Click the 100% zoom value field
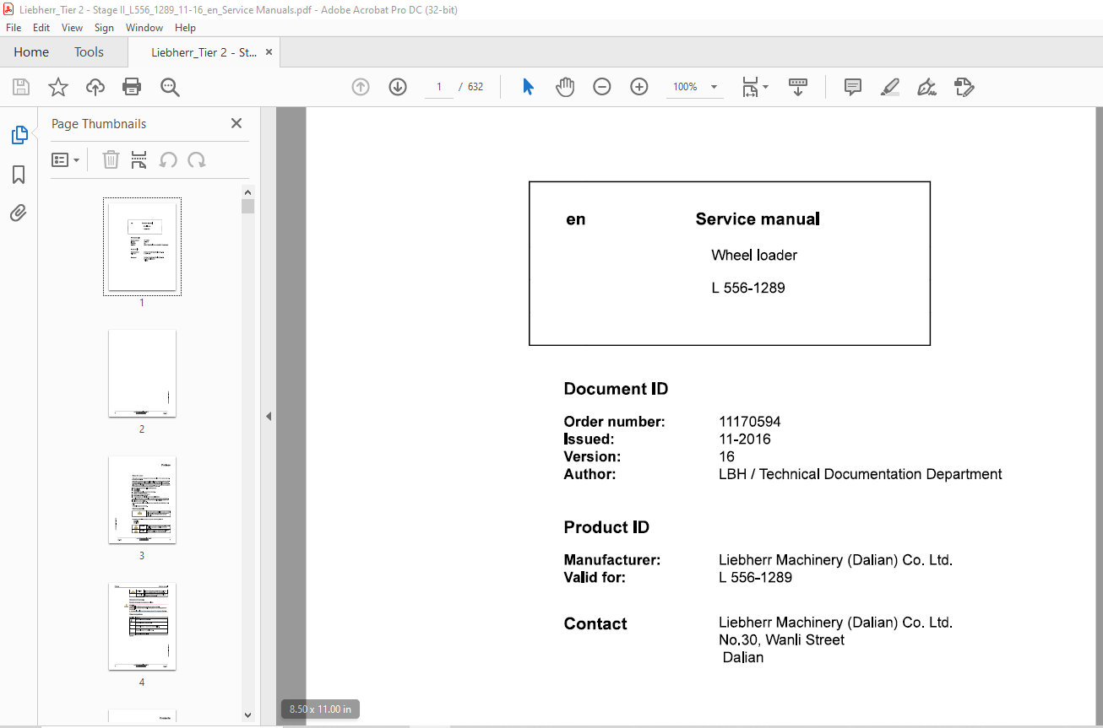 point(685,87)
